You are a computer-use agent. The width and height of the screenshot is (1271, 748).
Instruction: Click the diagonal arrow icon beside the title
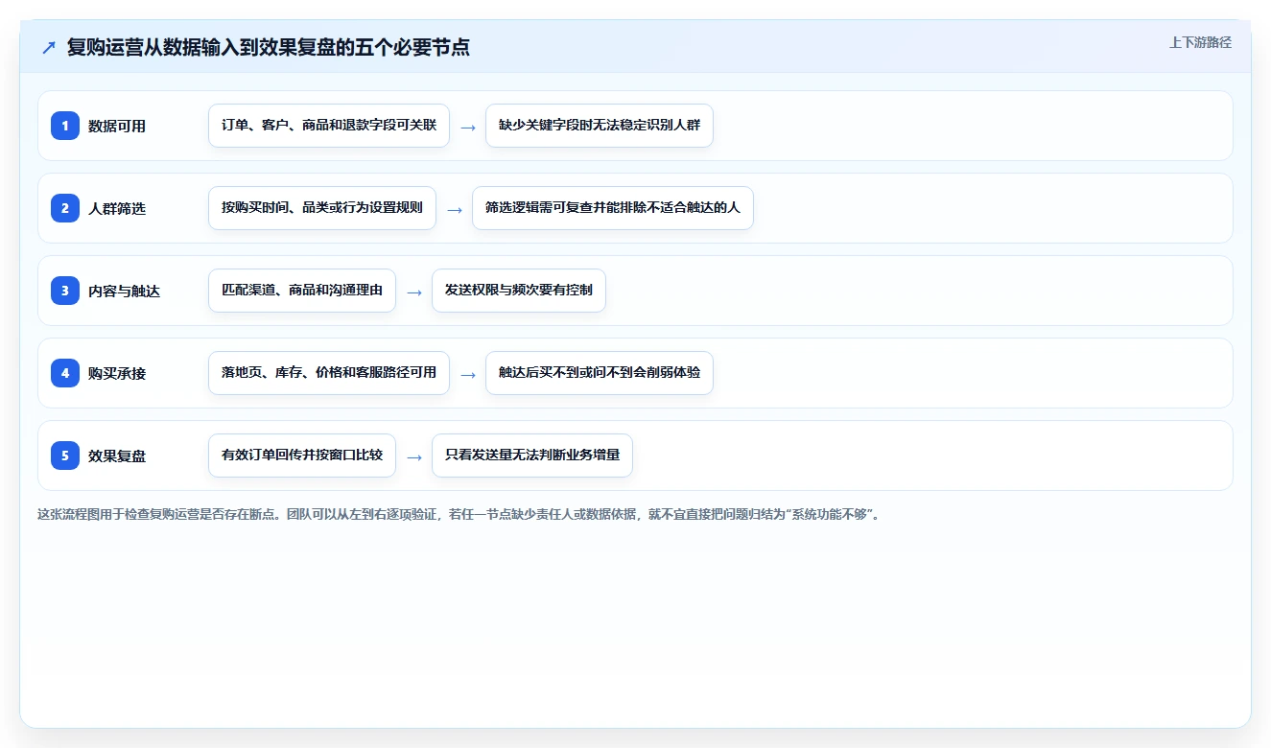(x=49, y=47)
